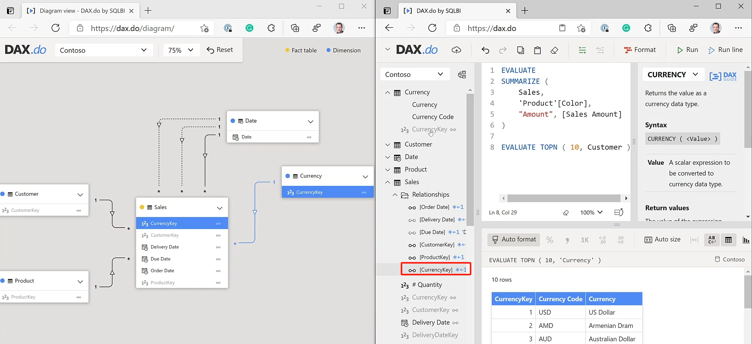Image resolution: width=752 pixels, height=344 pixels.
Task: Select [CurrencyKey] relationship in tree
Action: click(436, 269)
